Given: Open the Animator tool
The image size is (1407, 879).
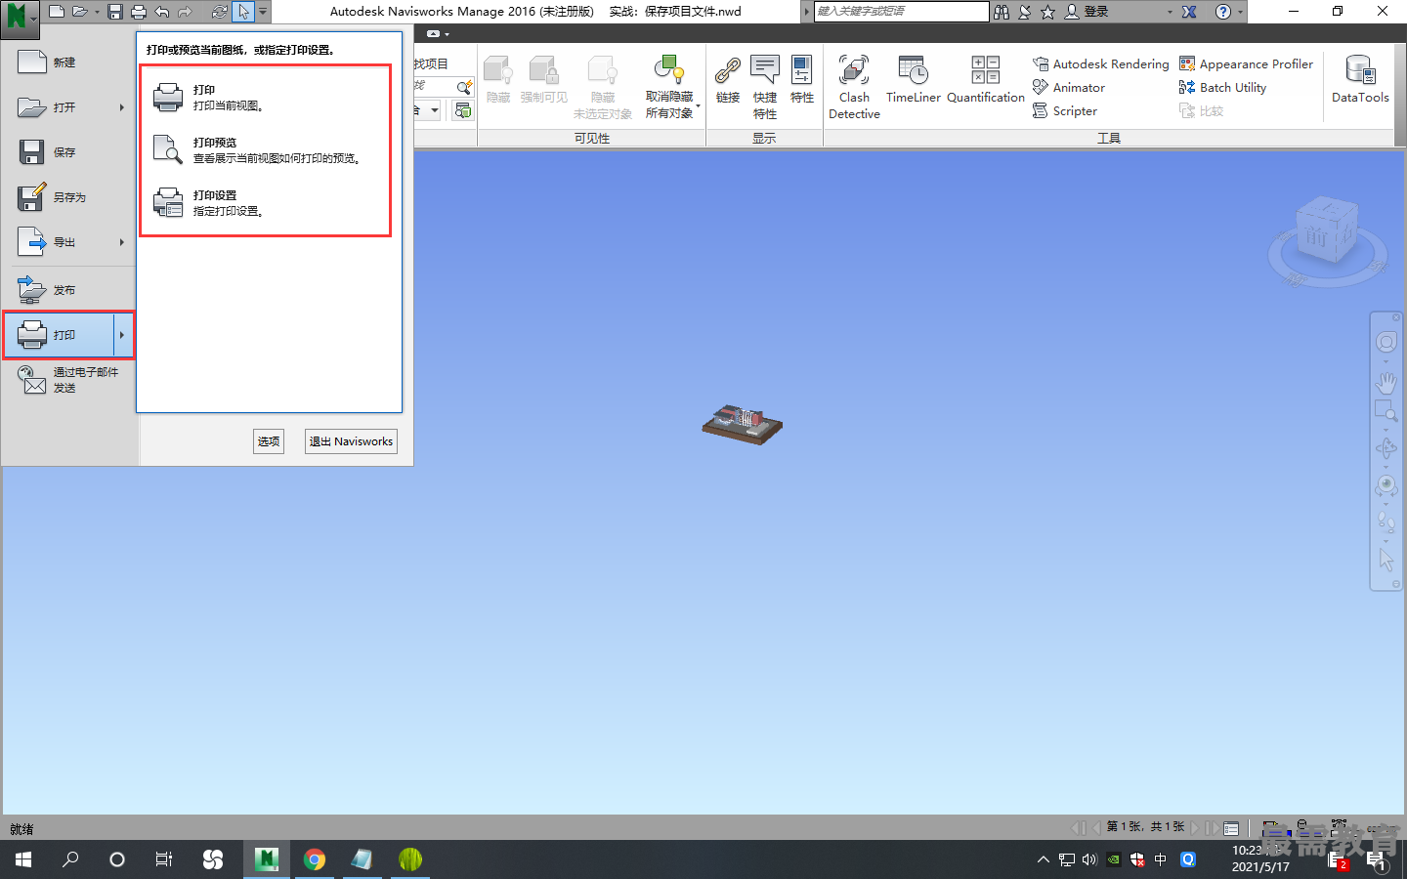Looking at the screenshot, I should coord(1069,87).
